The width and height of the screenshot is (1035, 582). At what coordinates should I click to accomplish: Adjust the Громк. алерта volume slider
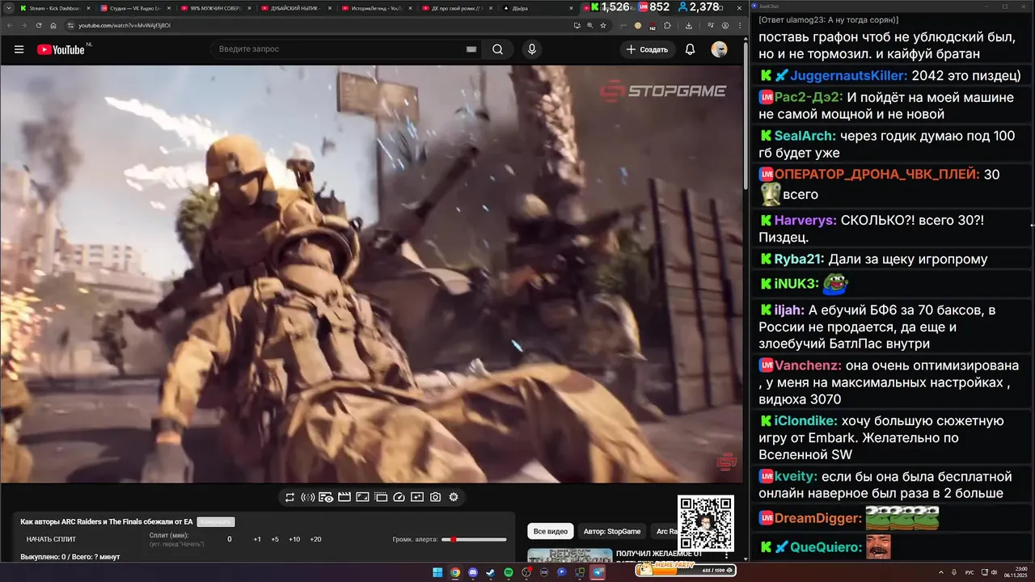pos(475,539)
